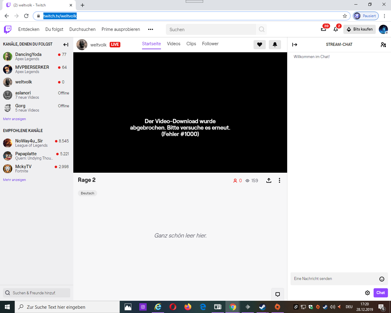This screenshot has width=391, height=313.
Task: Switch to Startseite tab
Action: point(152,44)
